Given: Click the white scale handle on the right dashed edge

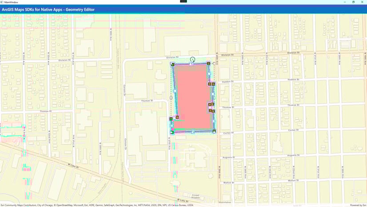Looking at the screenshot, I should [214, 98].
